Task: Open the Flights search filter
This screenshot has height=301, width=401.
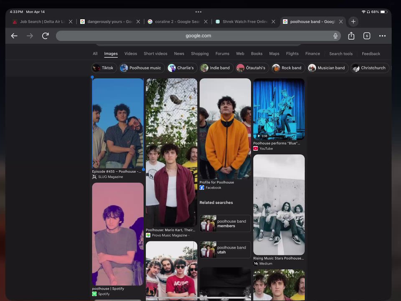Action: [292, 54]
